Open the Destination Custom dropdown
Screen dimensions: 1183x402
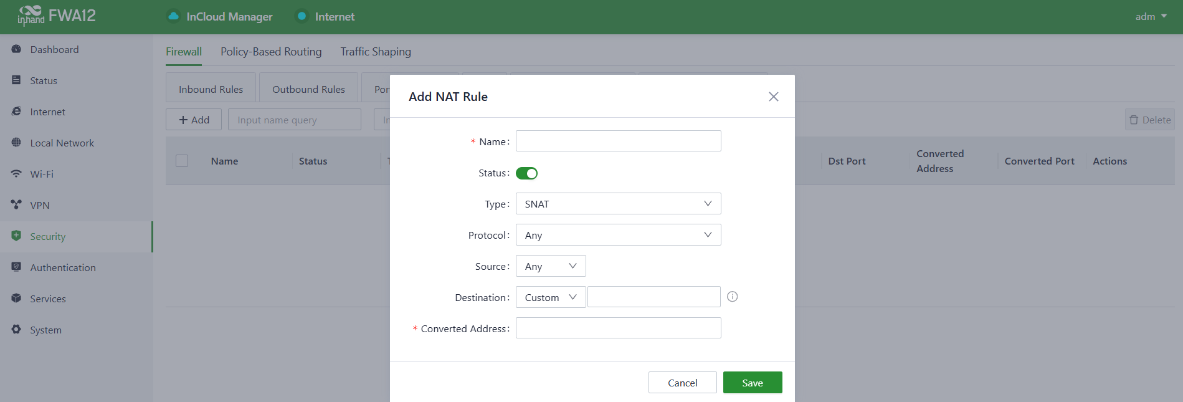click(550, 297)
